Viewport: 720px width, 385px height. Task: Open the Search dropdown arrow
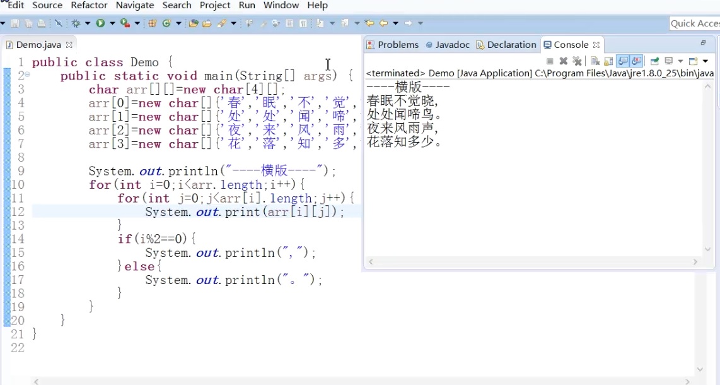tap(234, 23)
